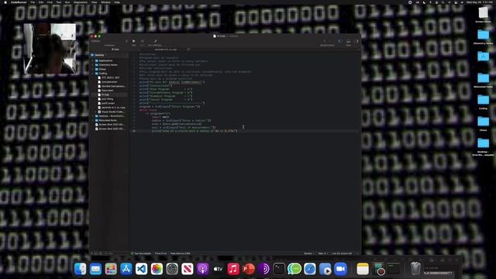Select the Chess folder on the desktop

point(483,124)
